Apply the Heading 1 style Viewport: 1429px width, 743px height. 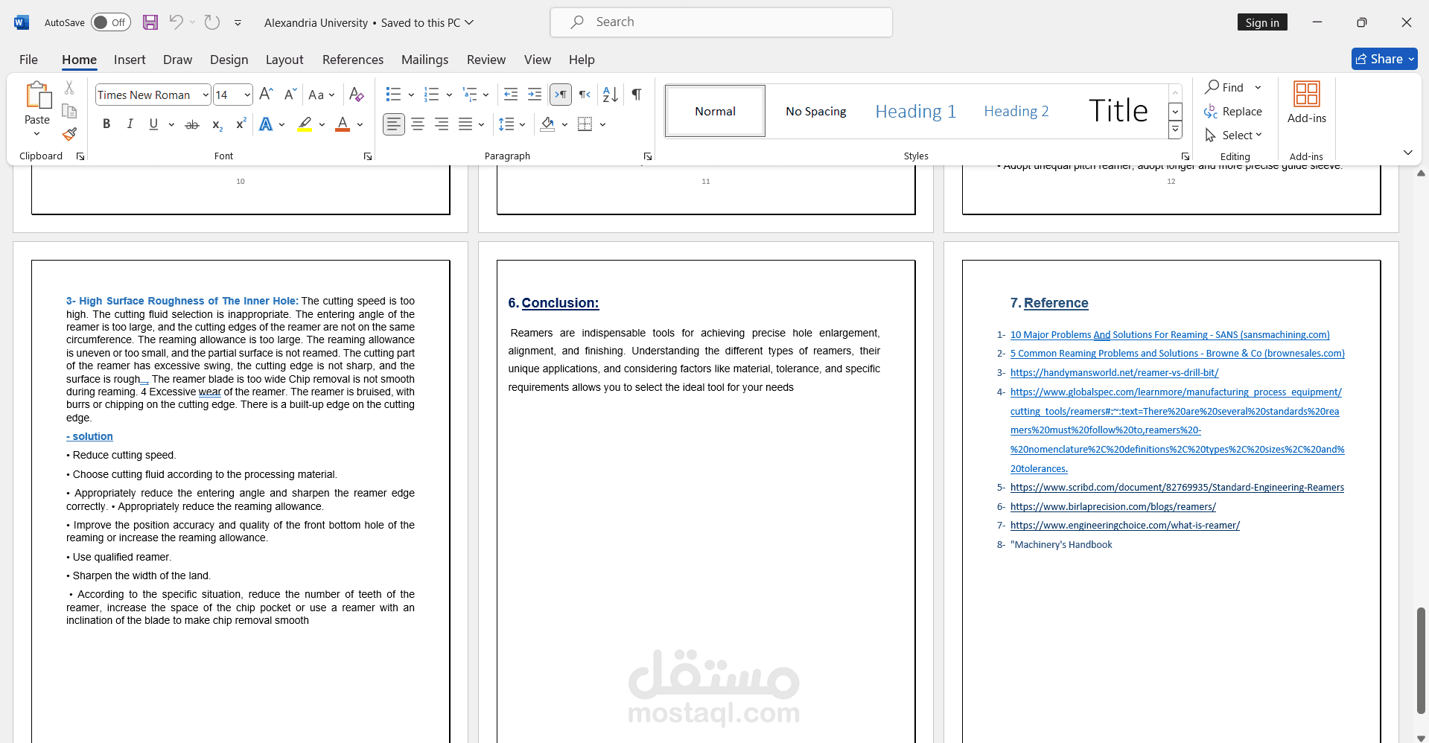click(x=915, y=111)
